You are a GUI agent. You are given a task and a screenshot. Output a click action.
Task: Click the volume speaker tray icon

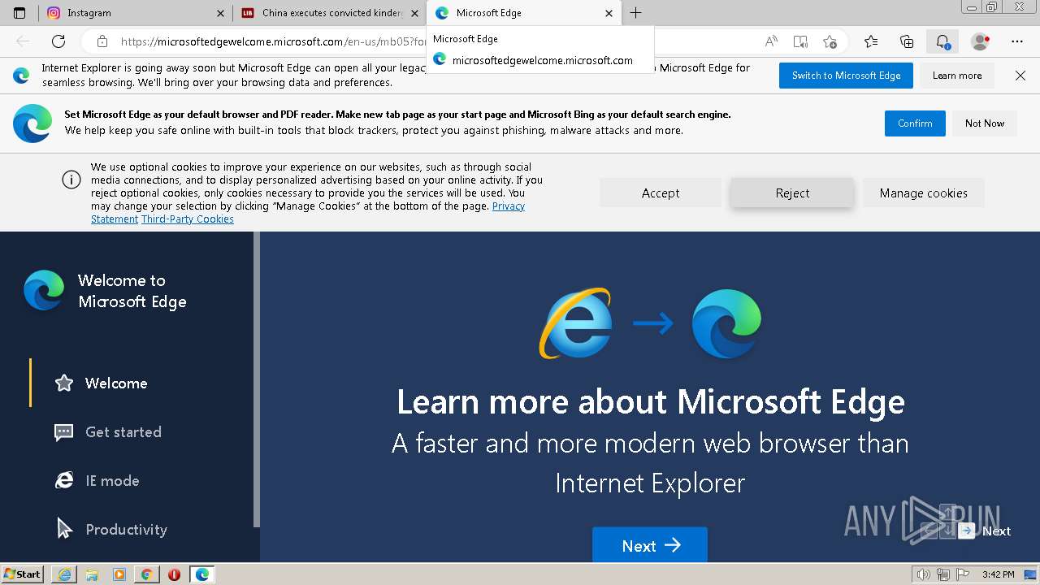pyautogui.click(x=923, y=574)
